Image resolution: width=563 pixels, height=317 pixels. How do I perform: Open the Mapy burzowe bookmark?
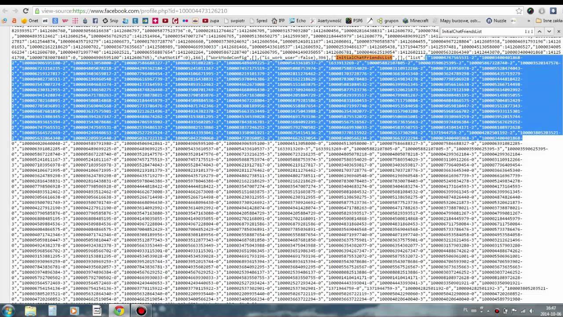click(x=456, y=21)
